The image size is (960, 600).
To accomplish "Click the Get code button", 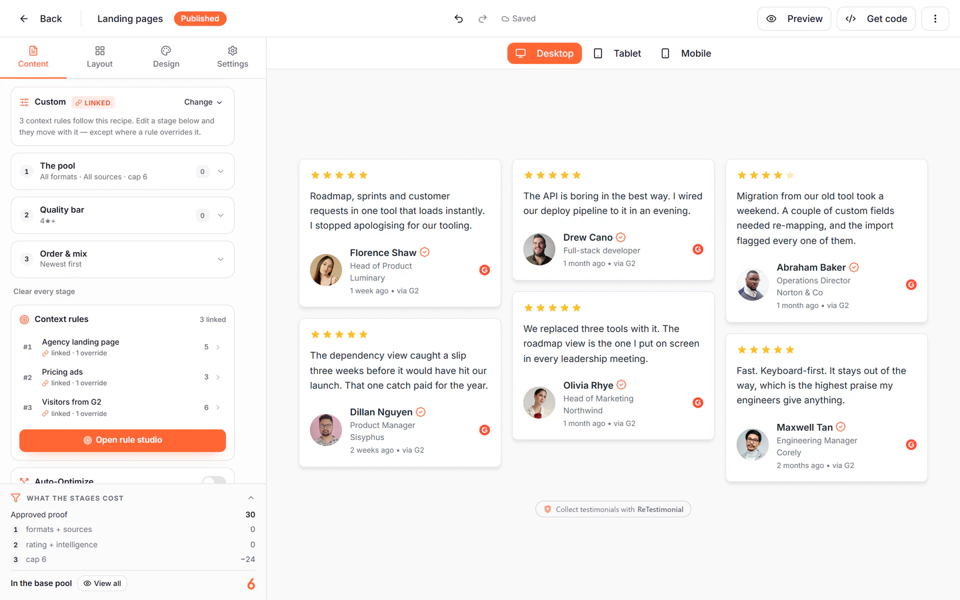I will pos(876,19).
